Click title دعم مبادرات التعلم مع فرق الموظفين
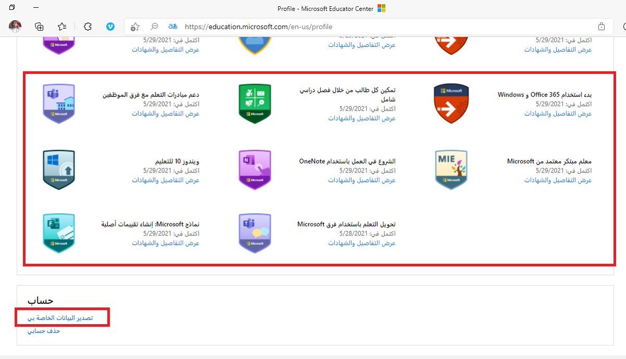Viewport: 626px width, 359px height. (151, 95)
